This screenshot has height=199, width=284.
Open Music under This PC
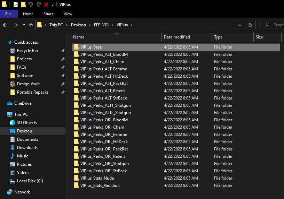click(x=23, y=156)
